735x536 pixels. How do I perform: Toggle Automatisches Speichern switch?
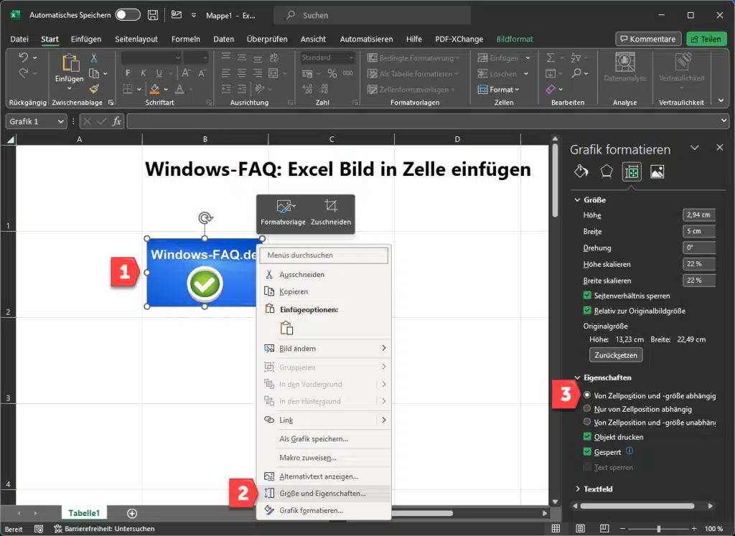pyautogui.click(x=128, y=15)
